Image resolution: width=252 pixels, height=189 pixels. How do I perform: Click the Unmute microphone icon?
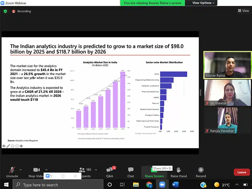(12, 170)
